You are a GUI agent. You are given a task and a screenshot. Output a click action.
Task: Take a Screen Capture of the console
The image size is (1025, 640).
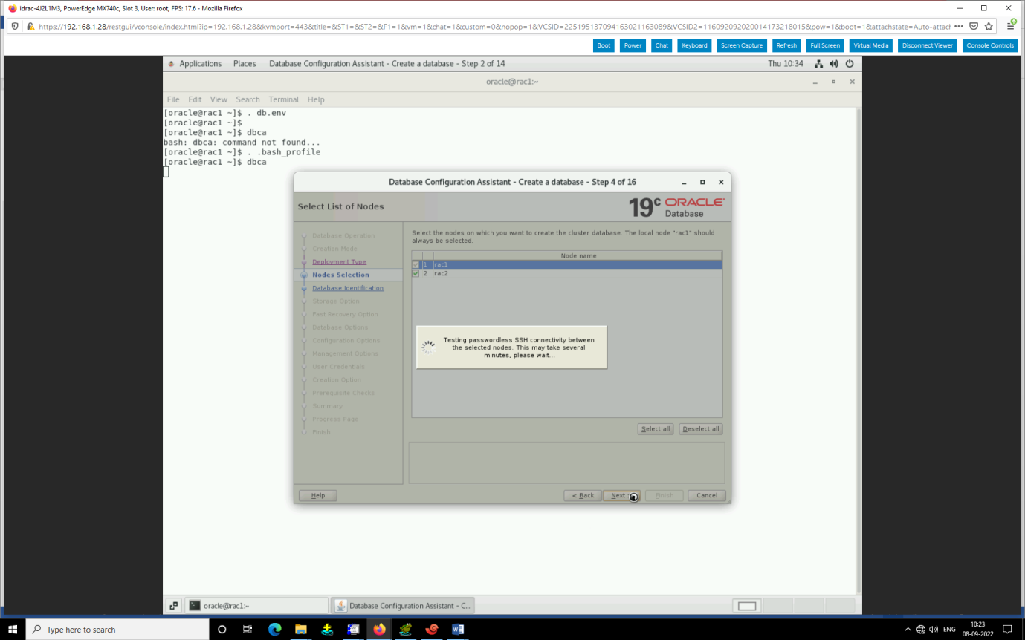pyautogui.click(x=742, y=45)
